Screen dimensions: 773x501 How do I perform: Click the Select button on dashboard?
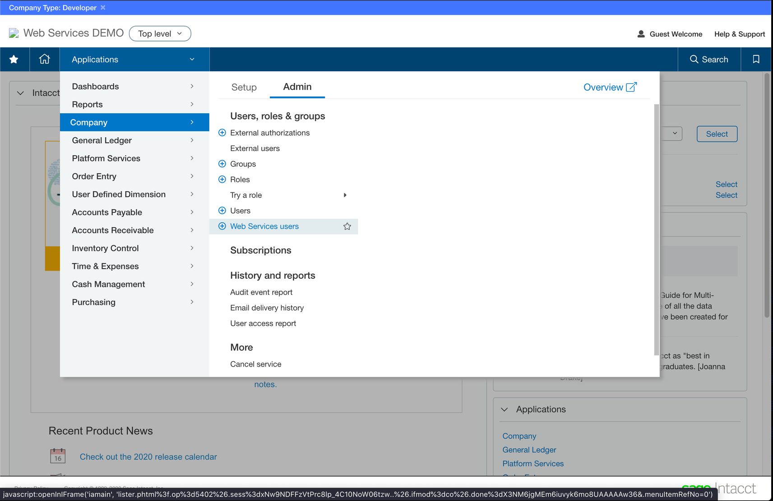point(717,134)
